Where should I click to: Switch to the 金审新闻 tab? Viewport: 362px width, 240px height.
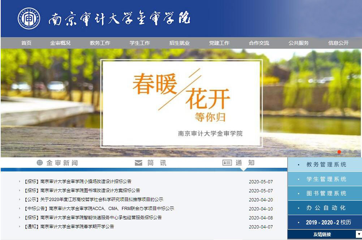click(x=57, y=163)
